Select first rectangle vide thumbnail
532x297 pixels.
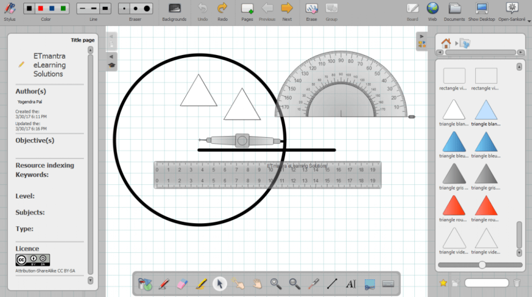(x=454, y=76)
